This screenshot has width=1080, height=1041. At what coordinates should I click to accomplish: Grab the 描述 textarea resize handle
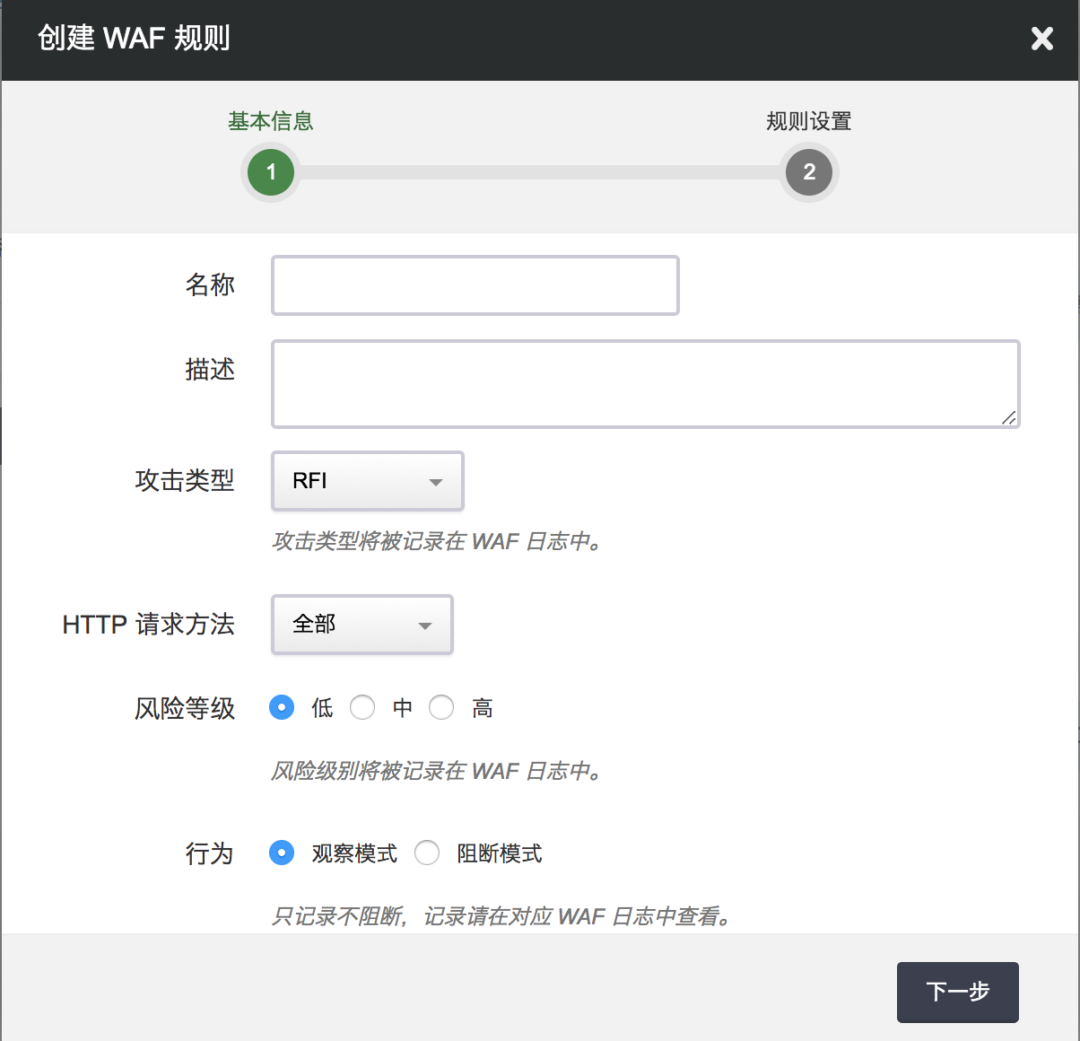[x=1009, y=417]
